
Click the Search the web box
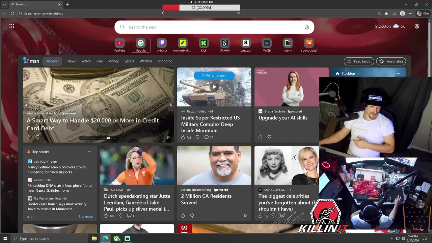[x=214, y=27]
